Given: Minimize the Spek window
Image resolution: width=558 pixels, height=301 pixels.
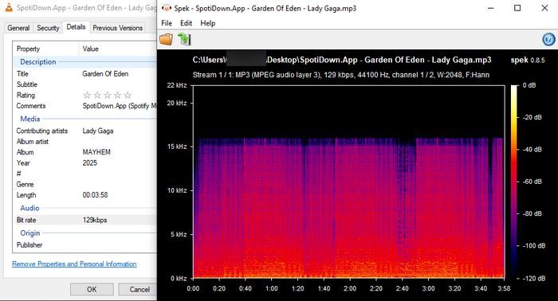Looking at the screenshot, I should (491, 8).
